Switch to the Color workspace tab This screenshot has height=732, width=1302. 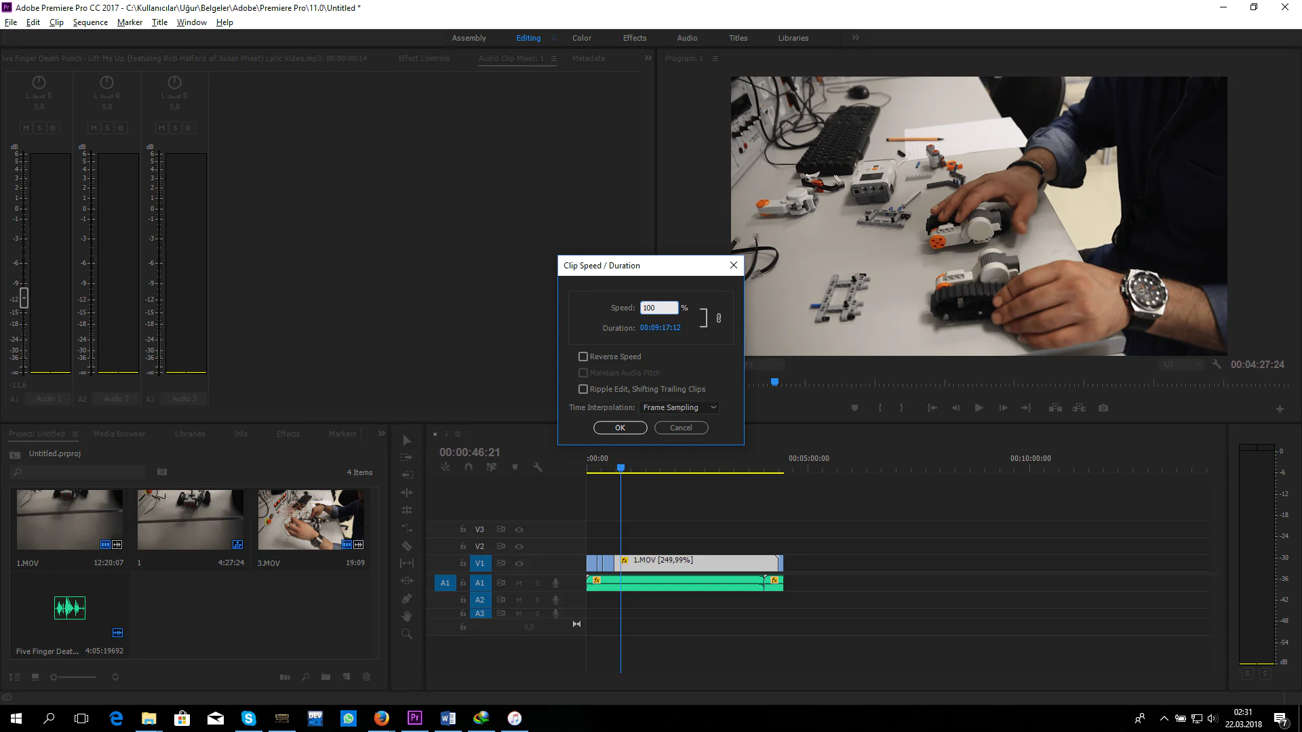coord(581,38)
